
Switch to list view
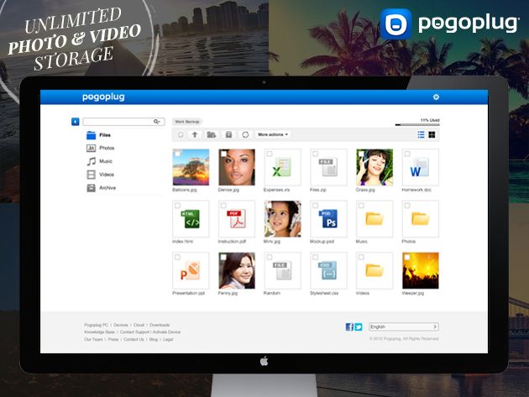click(x=421, y=134)
